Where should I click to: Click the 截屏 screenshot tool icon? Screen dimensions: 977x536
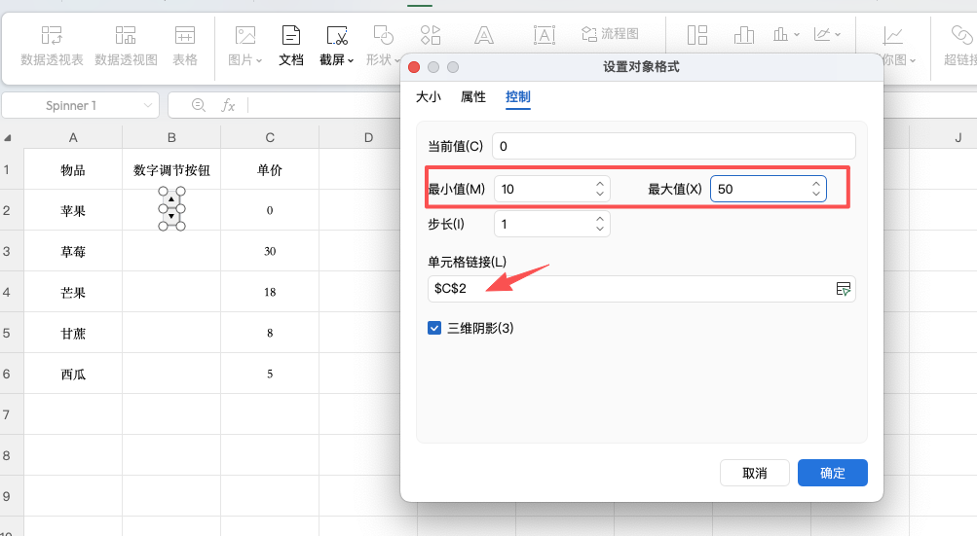[x=337, y=37]
